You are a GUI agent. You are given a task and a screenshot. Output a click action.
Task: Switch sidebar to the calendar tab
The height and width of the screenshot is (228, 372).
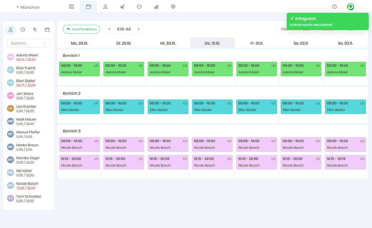pos(47,30)
